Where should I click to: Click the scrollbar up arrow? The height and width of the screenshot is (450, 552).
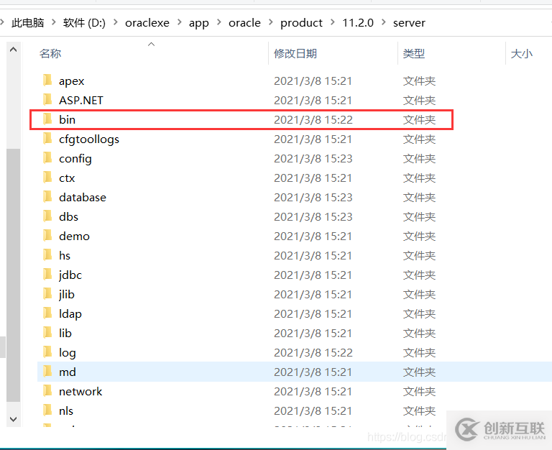[x=14, y=50]
